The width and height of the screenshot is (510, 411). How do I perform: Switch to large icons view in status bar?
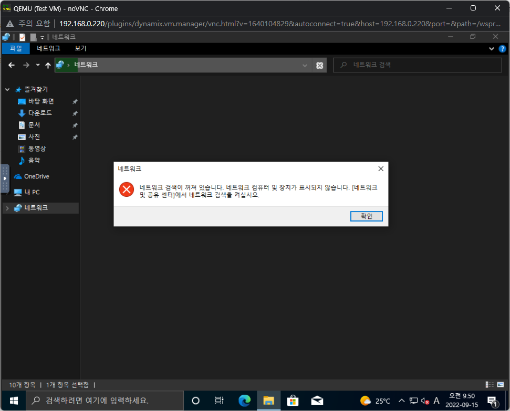tap(500, 385)
